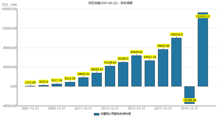Image resolution: width=218 pixels, height=117 pixels.
Task: Click the data label 100218.5
Action: point(177,34)
